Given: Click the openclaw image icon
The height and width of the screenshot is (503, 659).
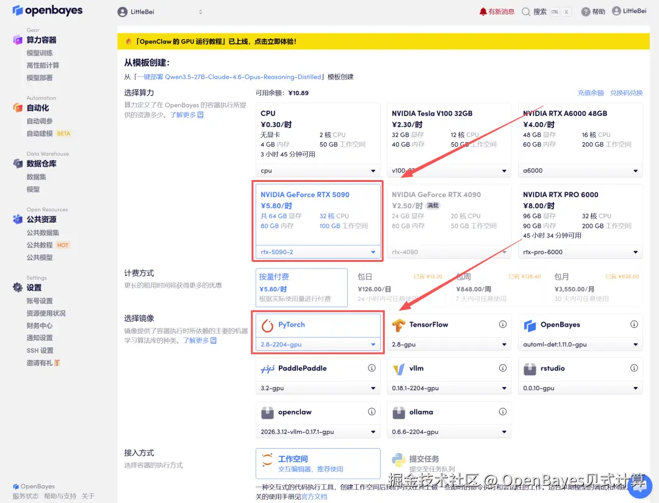Looking at the screenshot, I should [267, 413].
